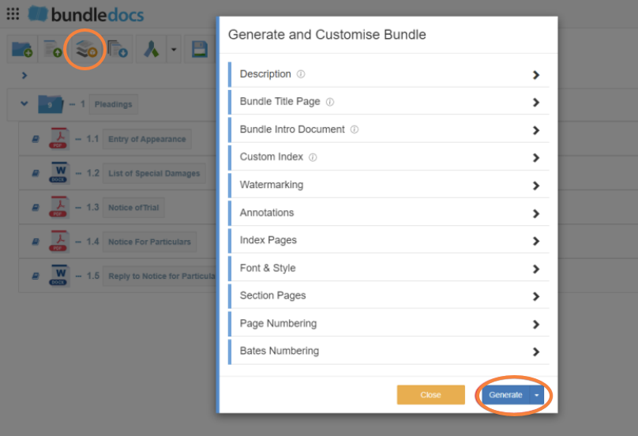Click the yellow Close button
Screen dimensions: 638x436
click(430, 395)
